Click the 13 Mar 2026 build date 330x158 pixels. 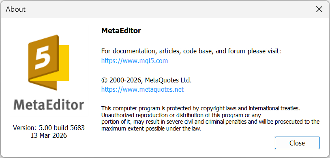coord(49,135)
